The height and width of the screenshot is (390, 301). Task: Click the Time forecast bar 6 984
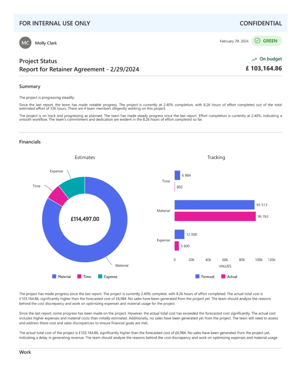[x=177, y=175]
